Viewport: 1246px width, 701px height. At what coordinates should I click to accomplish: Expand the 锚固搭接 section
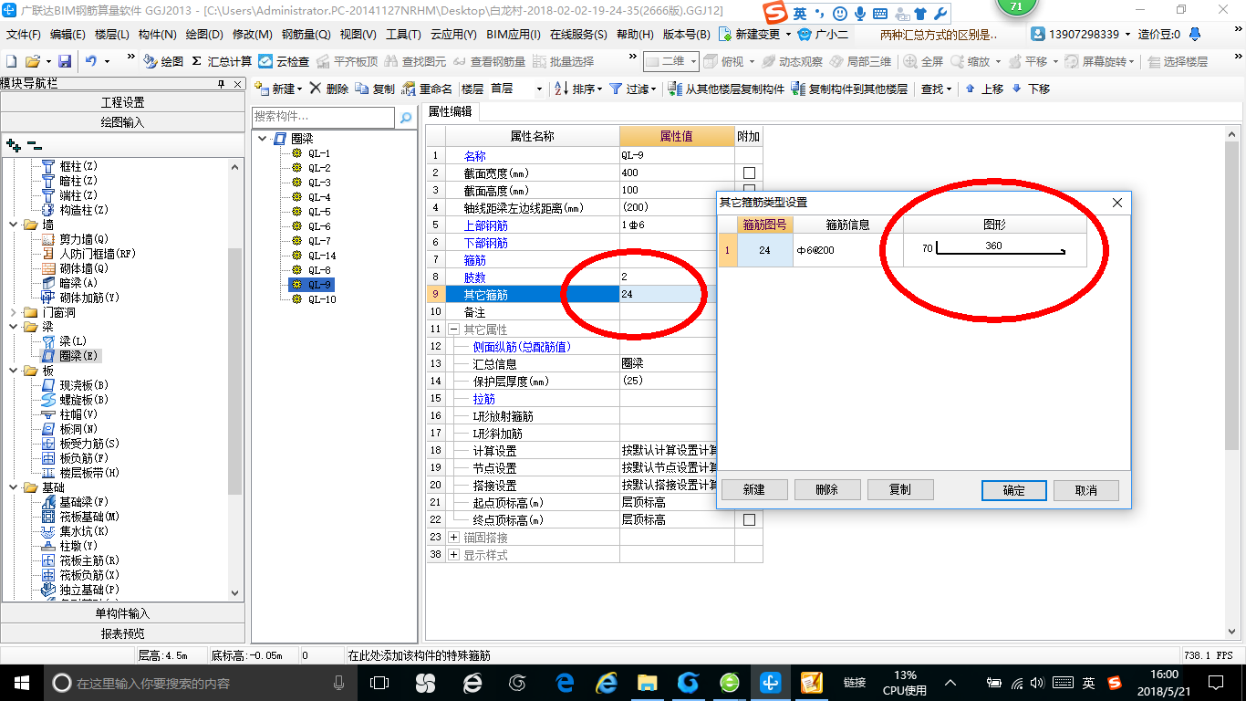pyautogui.click(x=453, y=538)
